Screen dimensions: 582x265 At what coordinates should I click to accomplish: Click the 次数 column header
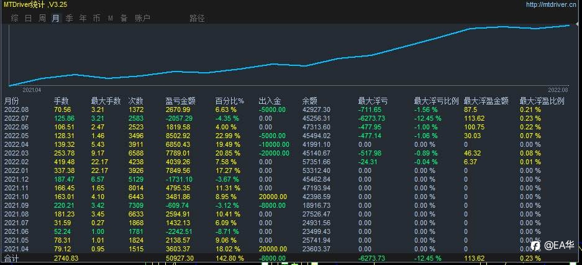click(135, 101)
